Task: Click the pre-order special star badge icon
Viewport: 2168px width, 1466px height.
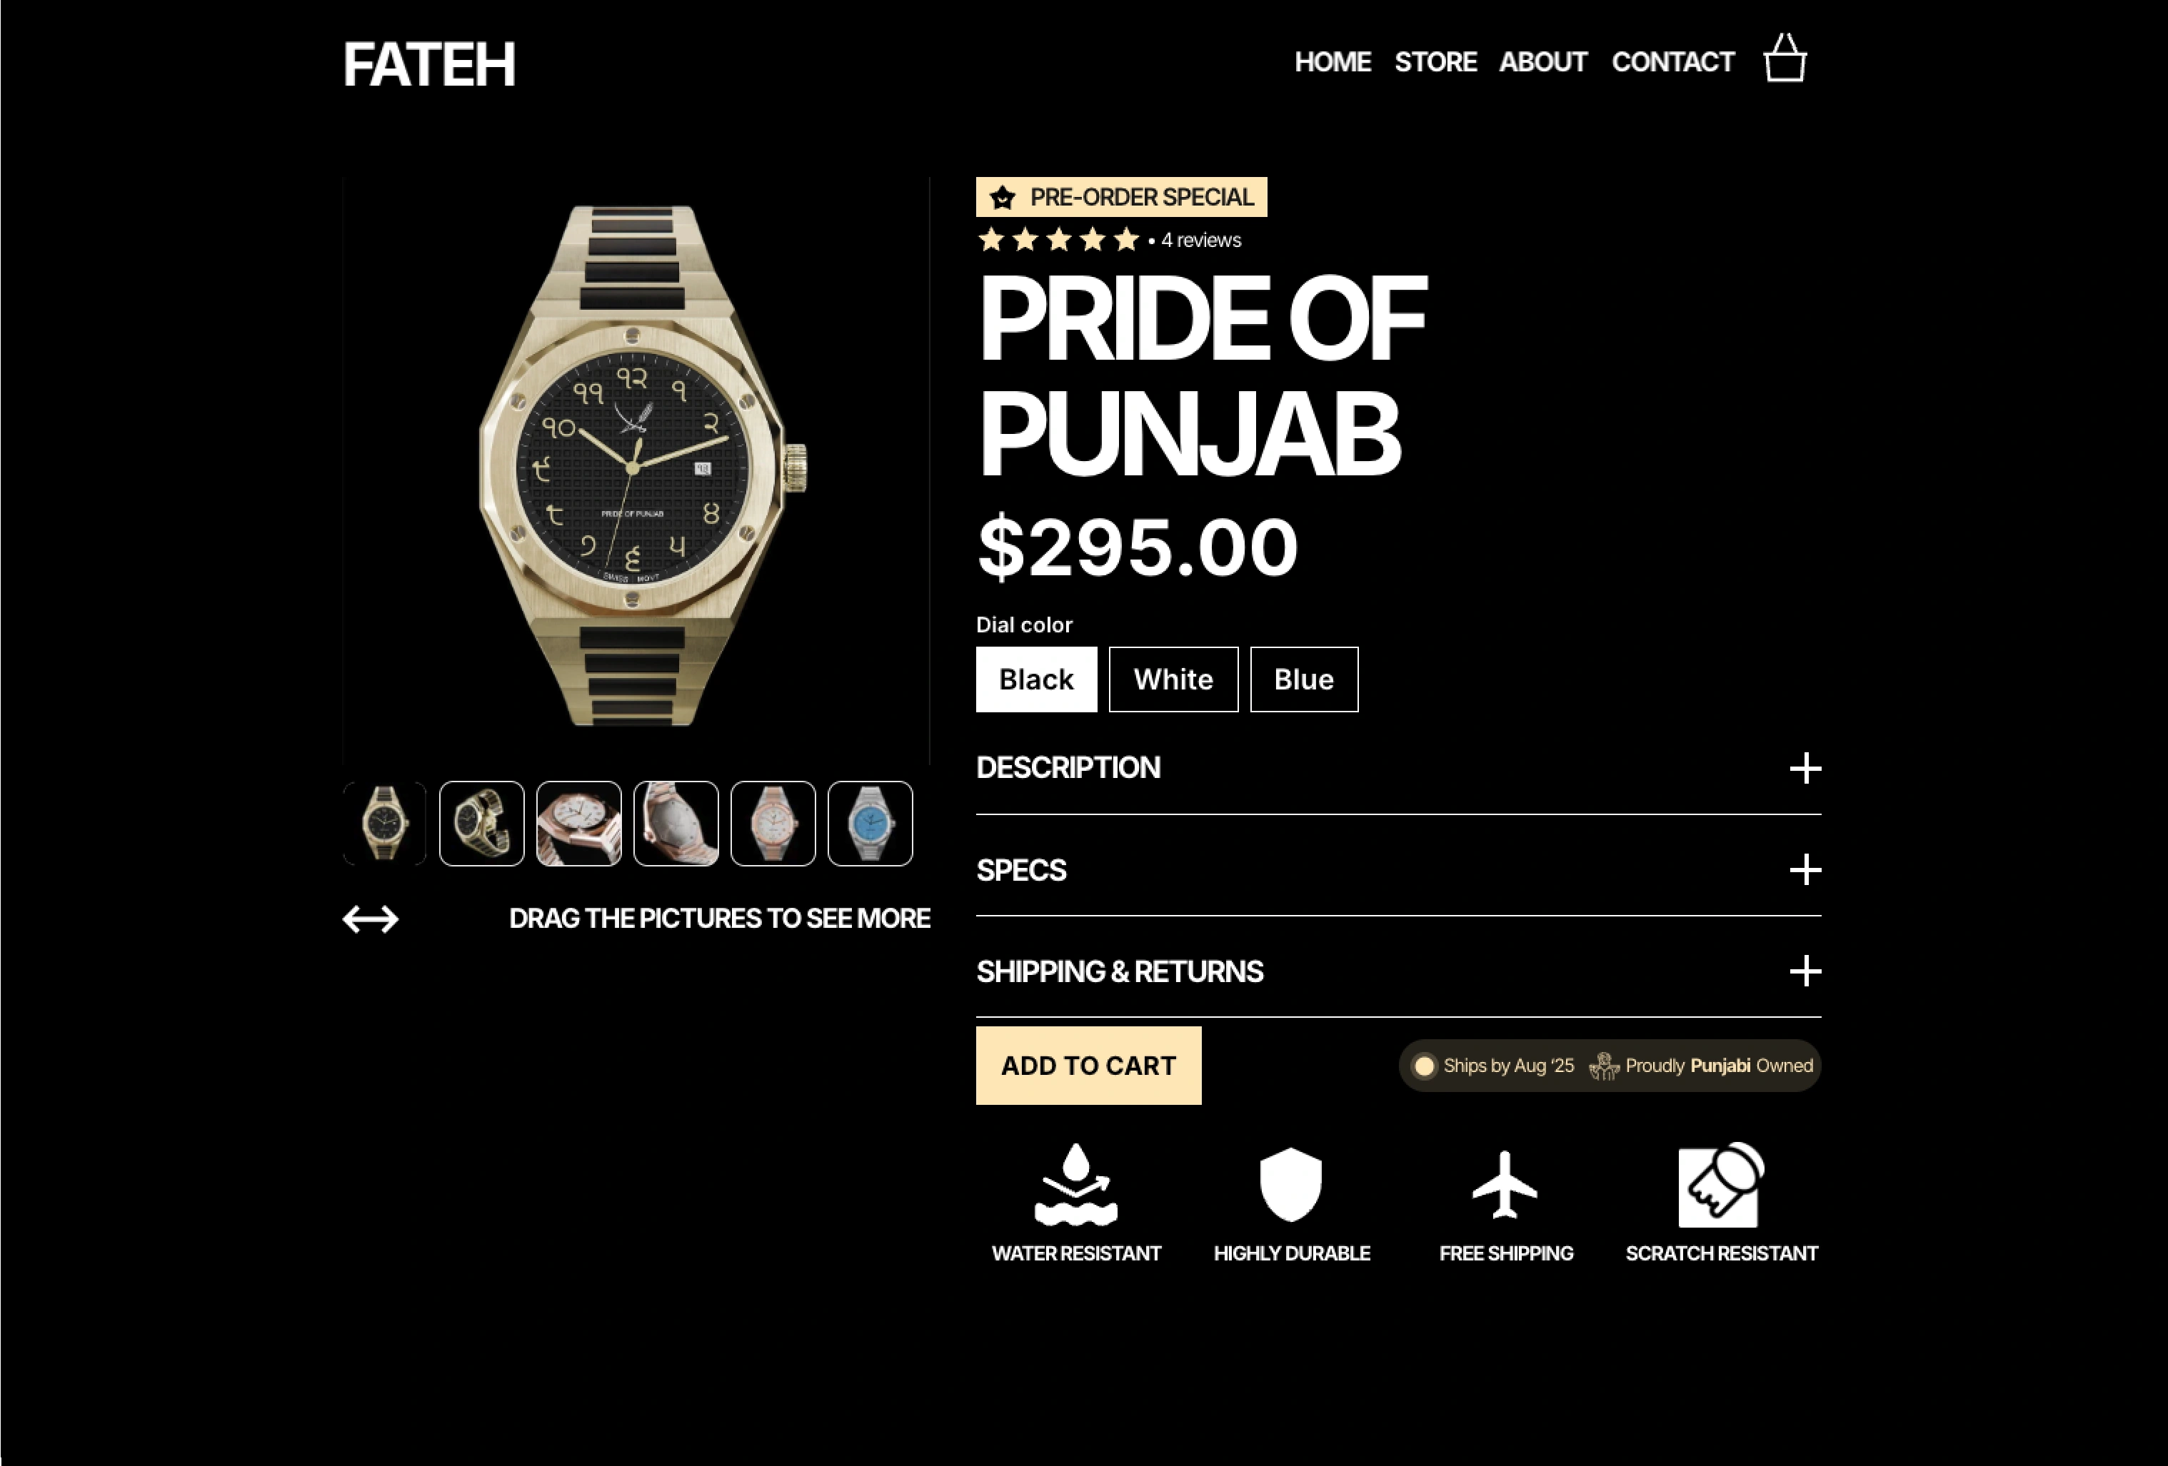Action: click(1003, 198)
